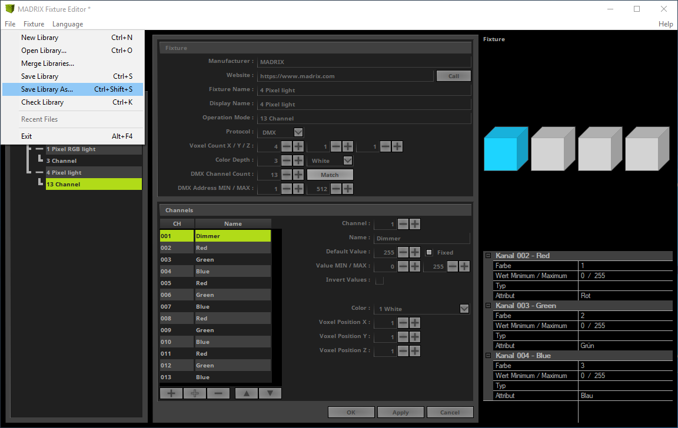Viewport: 678px width, 428px height.
Task: Click the Match button for DMX channels
Action: click(330, 175)
